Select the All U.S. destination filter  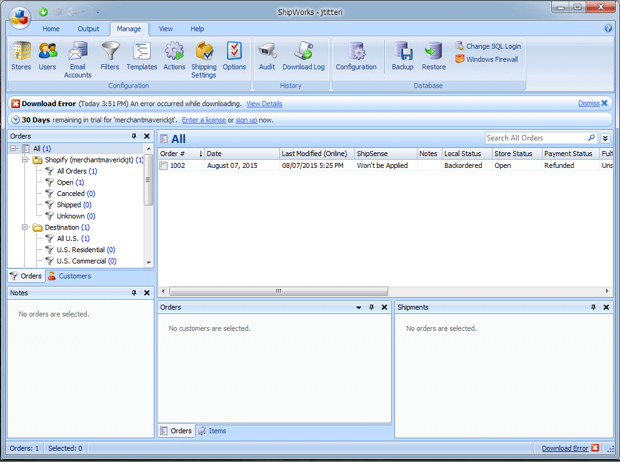point(73,238)
